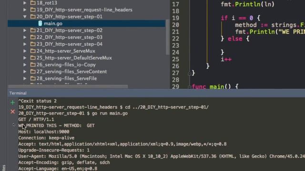
Task: Click output 'Accept-Encoding: gzip, deflate, sdch'
Action: click(64, 162)
